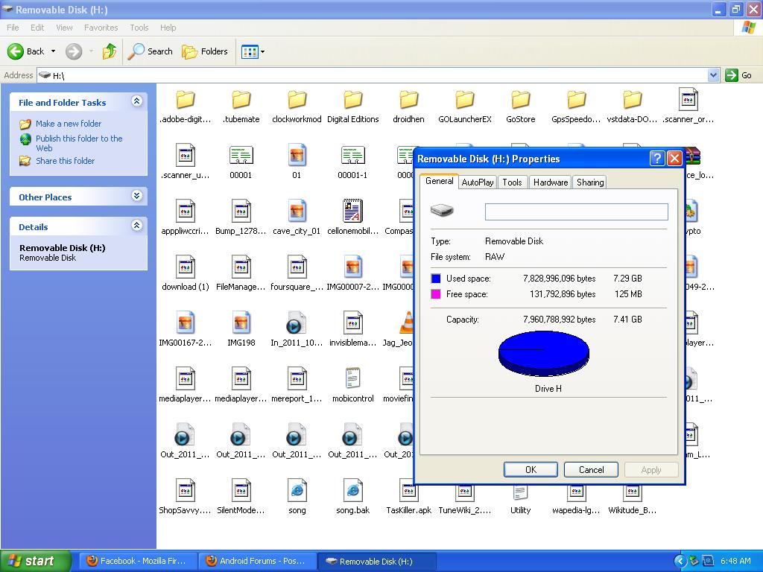Click the volume label text field

[x=576, y=212]
